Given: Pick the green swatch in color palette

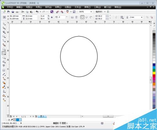Looking at the screenshot, I should (154, 70).
